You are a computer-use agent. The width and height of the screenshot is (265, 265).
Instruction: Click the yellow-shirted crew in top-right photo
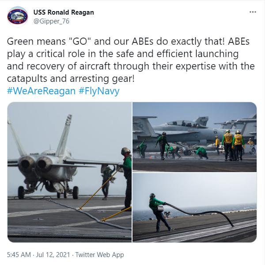coord(233,145)
